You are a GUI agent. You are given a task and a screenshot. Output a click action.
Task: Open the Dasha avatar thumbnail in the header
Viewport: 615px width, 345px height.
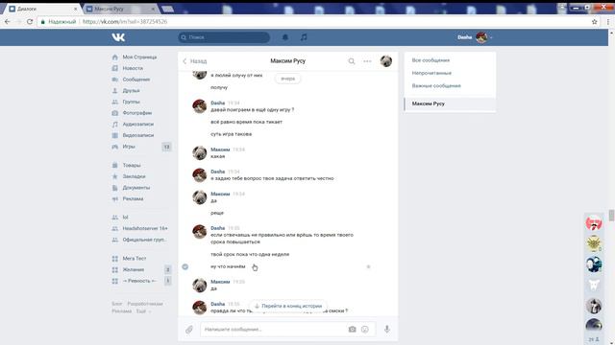pyautogui.click(x=481, y=37)
